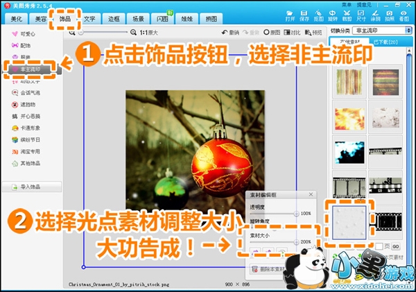Image resolution: width=416 pixels, height=292 pixels.
Task: Select 卡通形象 category in sidebar
Action: 29,128
